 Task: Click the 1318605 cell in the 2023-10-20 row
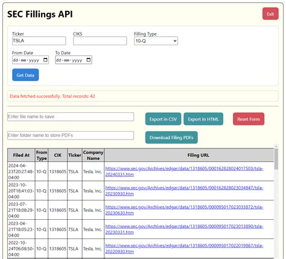click(x=58, y=191)
